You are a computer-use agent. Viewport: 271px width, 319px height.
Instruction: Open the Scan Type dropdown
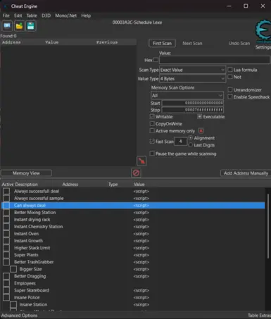[x=192, y=70]
